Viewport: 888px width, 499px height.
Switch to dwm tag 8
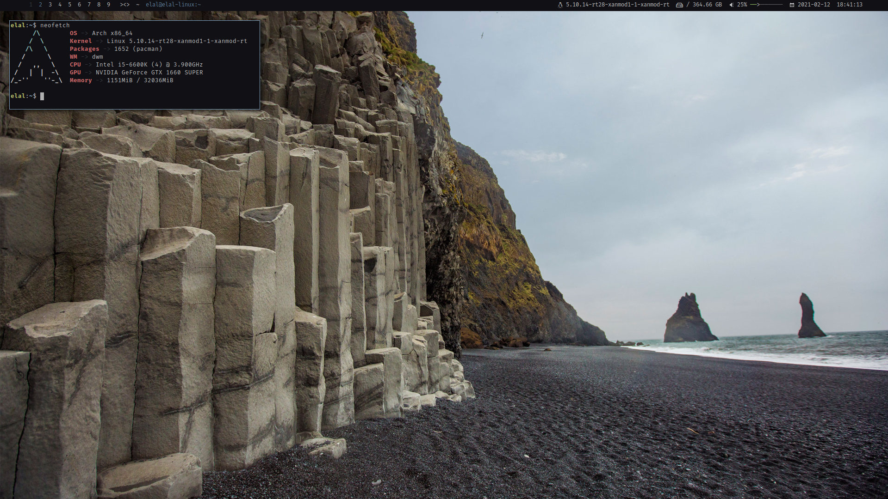(x=99, y=5)
